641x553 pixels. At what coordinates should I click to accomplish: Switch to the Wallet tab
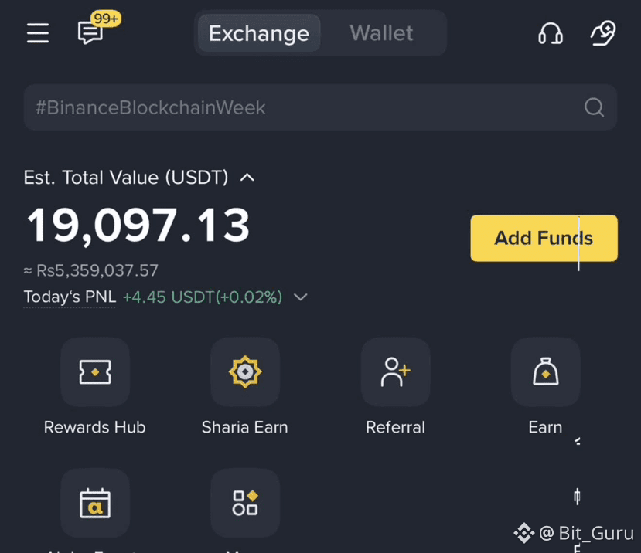click(x=381, y=33)
